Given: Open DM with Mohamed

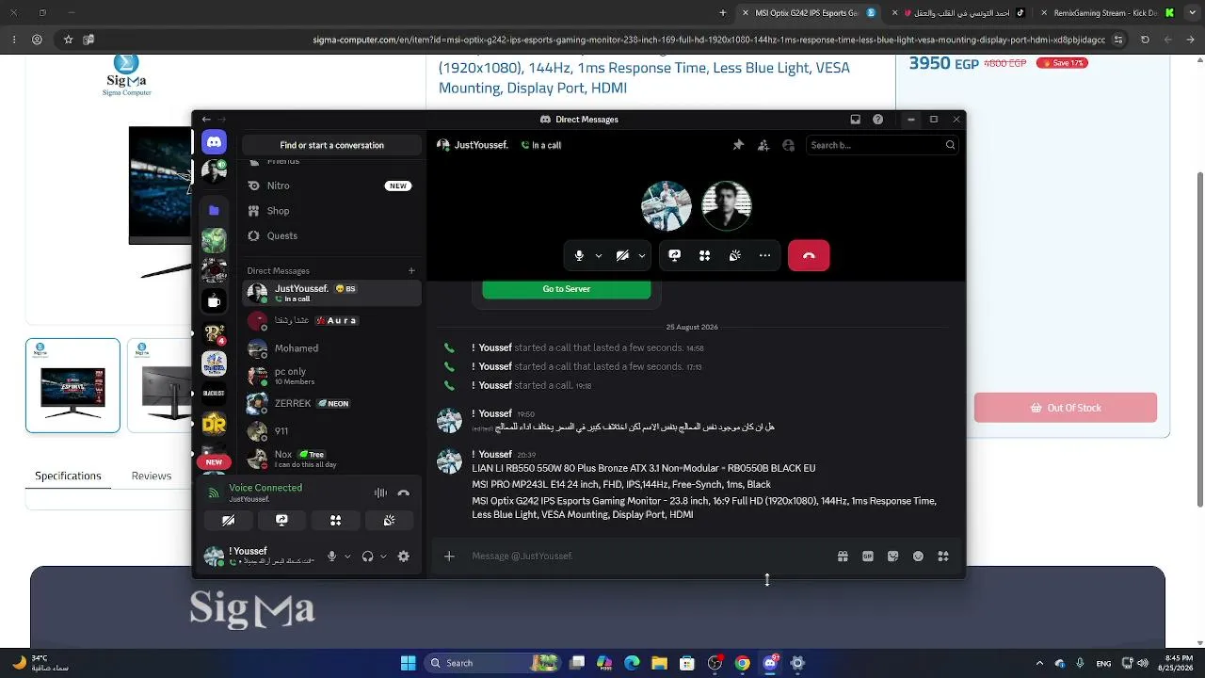Looking at the screenshot, I should [330, 348].
